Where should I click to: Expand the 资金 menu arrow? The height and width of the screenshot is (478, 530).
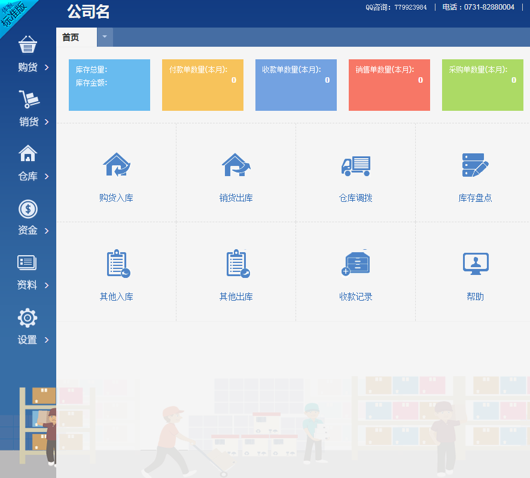[x=47, y=231]
